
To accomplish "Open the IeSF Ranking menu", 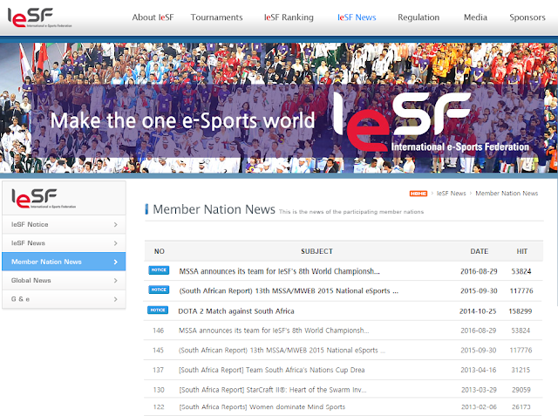I will point(289,17).
